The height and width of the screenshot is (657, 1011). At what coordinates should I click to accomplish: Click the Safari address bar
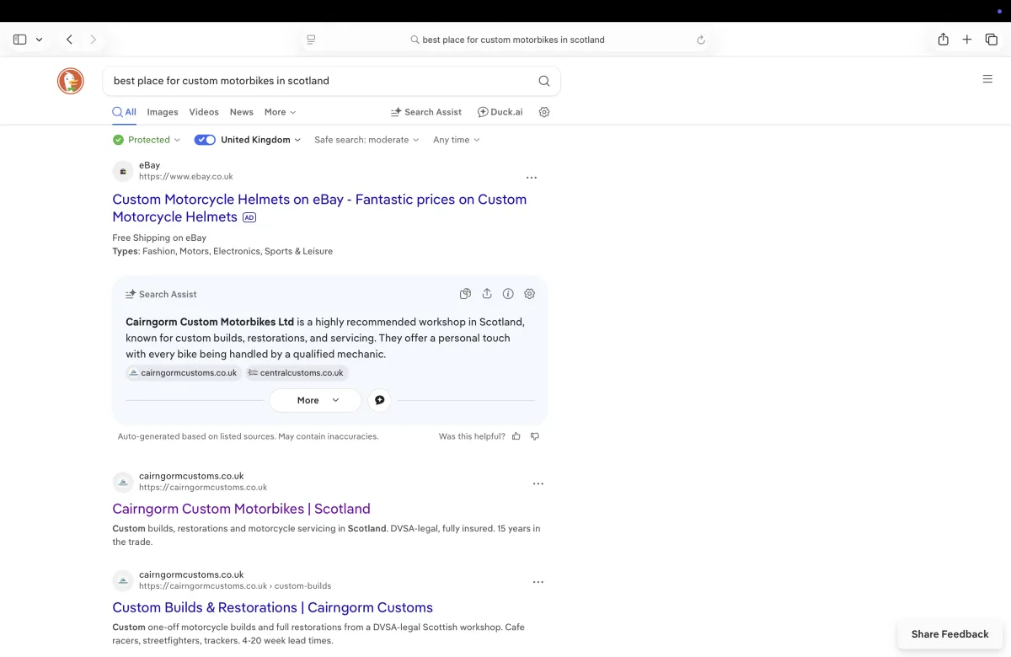[x=506, y=40]
